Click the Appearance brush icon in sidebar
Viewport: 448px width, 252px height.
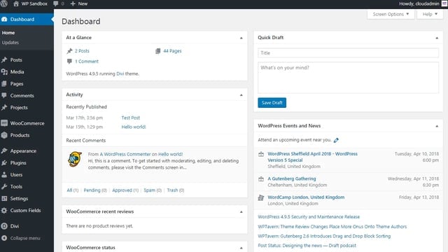[4, 151]
